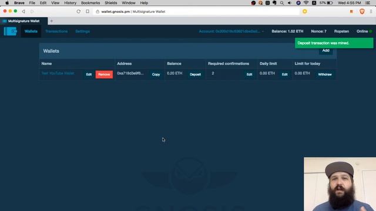Open a new tab with plus icon
376x211 pixels.
pyautogui.click(x=51, y=21)
